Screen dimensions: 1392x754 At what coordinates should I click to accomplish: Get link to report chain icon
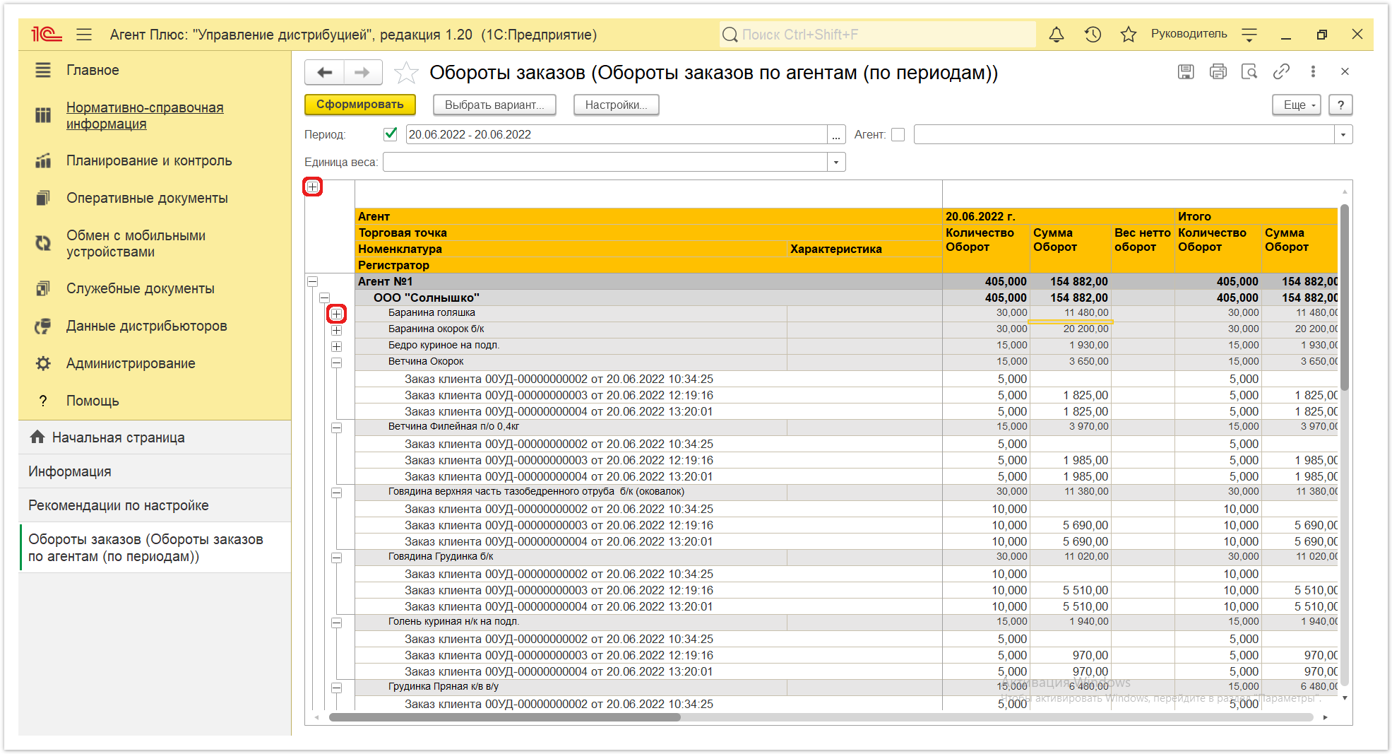coord(1281,71)
